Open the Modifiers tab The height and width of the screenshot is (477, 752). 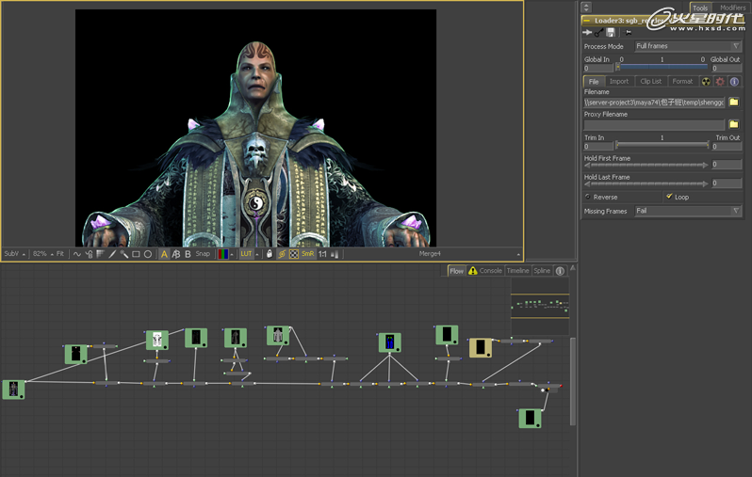tap(732, 8)
